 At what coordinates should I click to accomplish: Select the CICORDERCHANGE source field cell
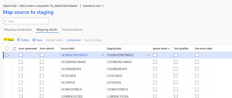tap(83, 62)
